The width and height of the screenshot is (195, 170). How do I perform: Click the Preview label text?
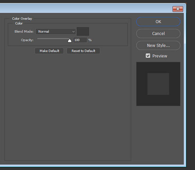pyautogui.click(x=160, y=56)
